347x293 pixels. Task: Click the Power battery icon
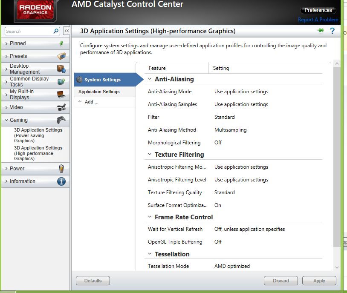pos(61,169)
